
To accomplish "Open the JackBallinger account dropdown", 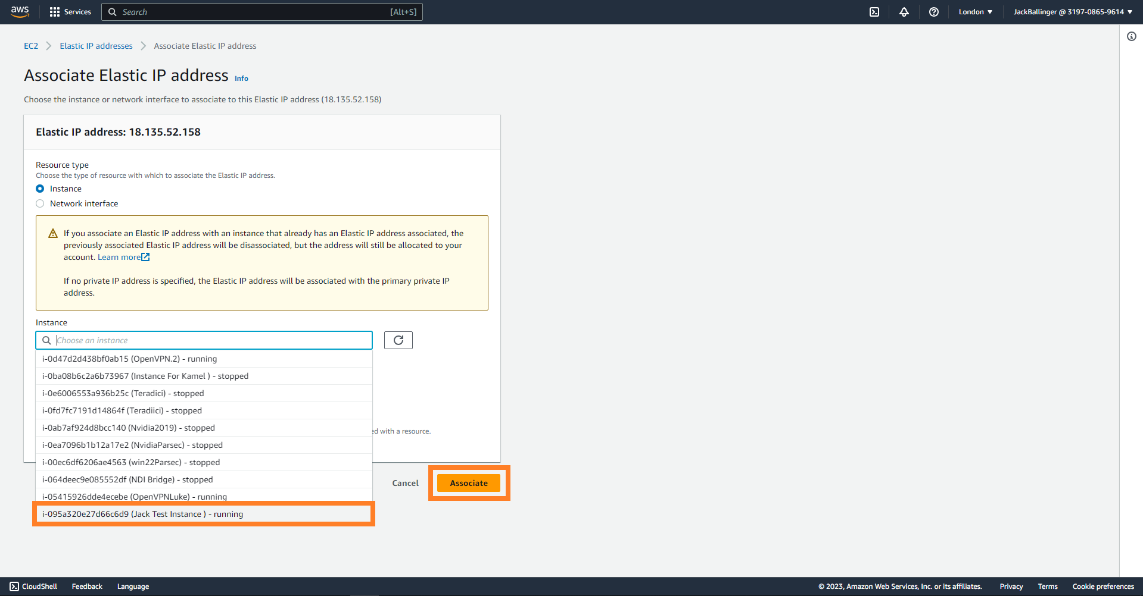I will click(x=1072, y=12).
